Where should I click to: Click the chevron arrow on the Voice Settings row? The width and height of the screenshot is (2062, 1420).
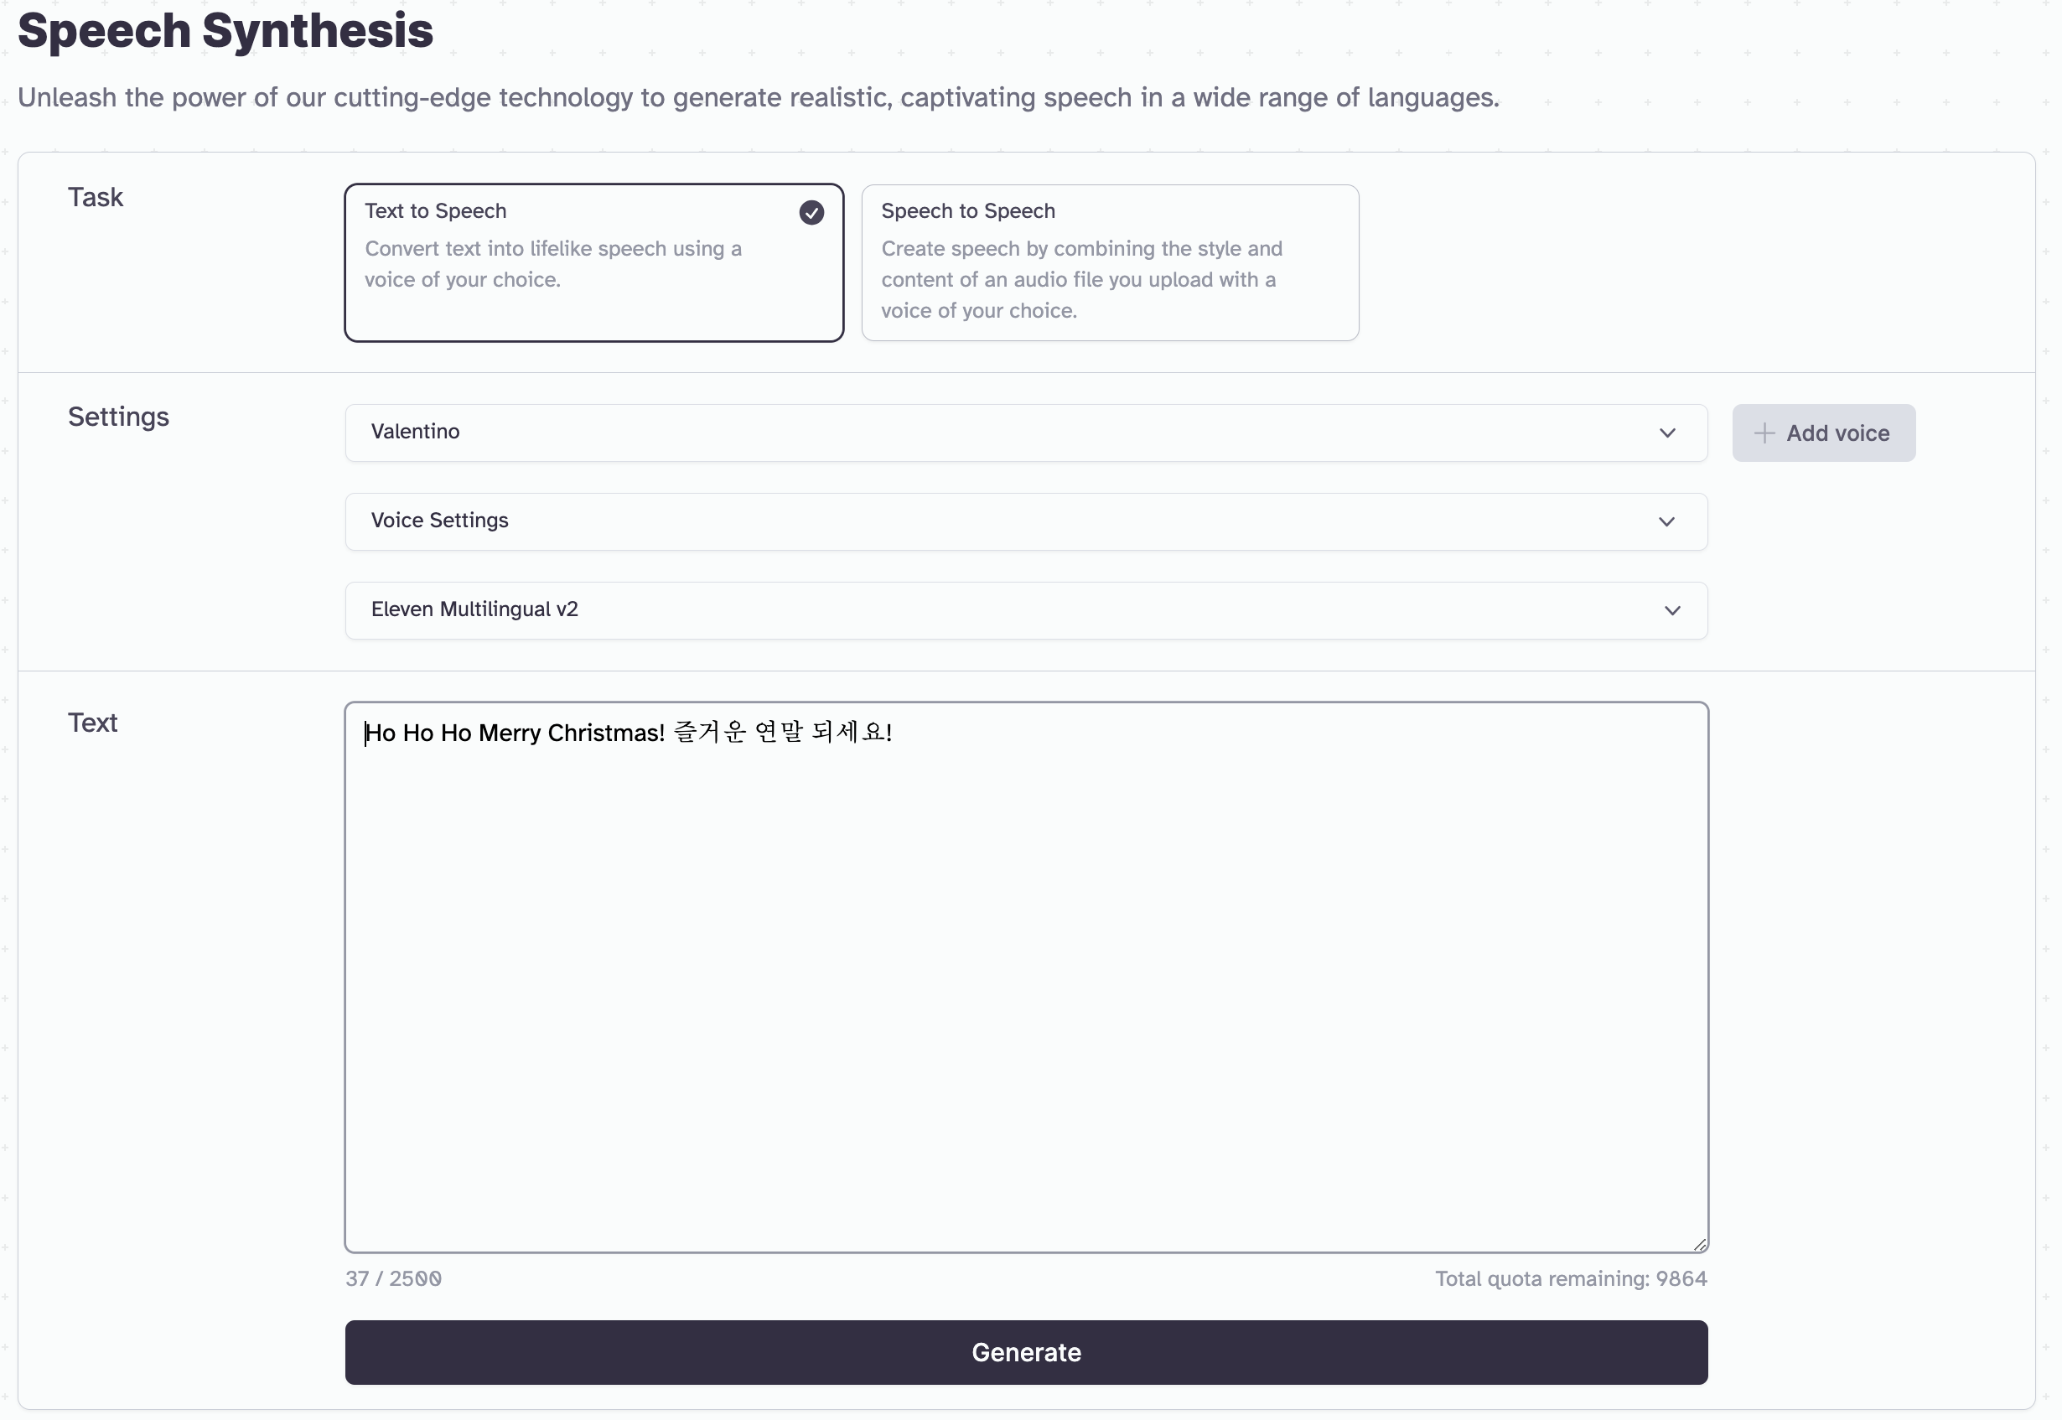(x=1667, y=522)
